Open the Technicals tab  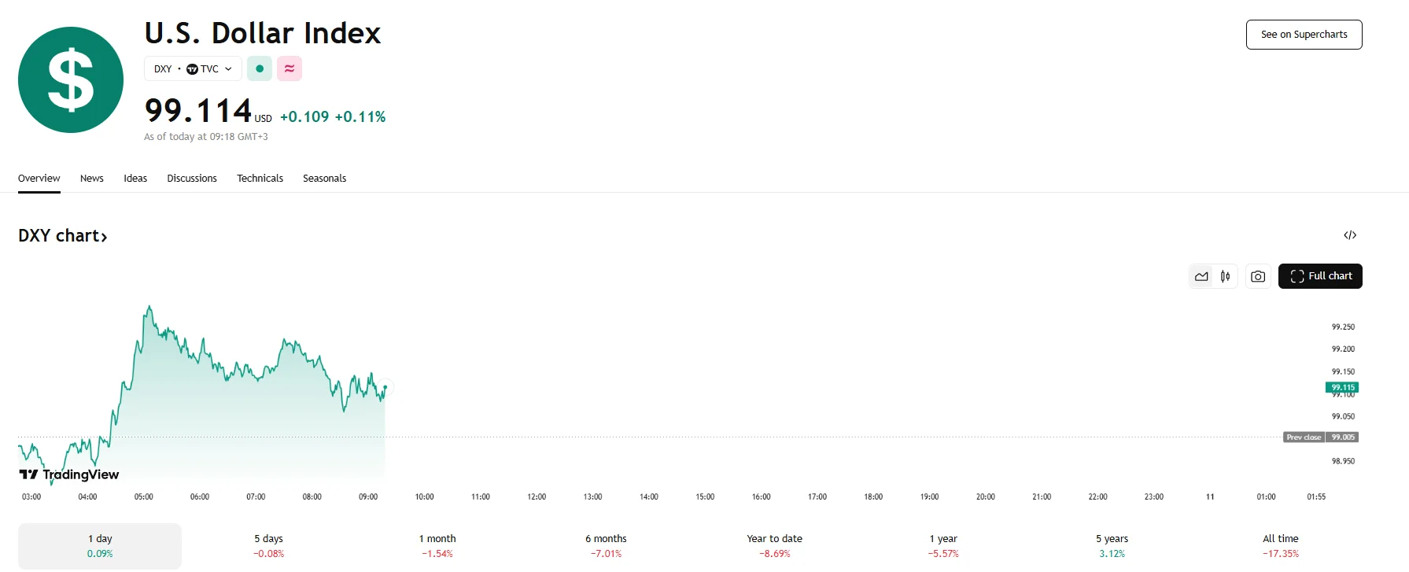(x=260, y=179)
